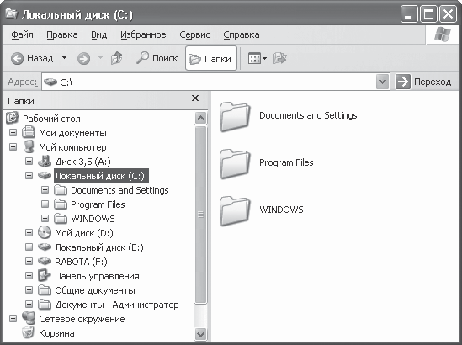Expand Сетевое окружение node
Screen dimensions: 462x345
click(13, 318)
